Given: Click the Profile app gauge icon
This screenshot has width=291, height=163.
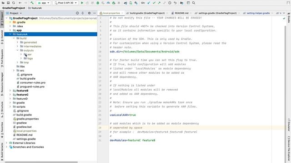Looking at the screenshot, I should [108, 3].
